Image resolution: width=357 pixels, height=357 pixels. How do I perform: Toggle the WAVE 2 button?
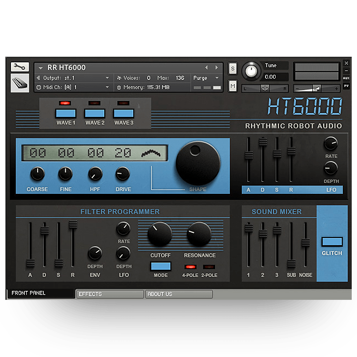pos(95,113)
